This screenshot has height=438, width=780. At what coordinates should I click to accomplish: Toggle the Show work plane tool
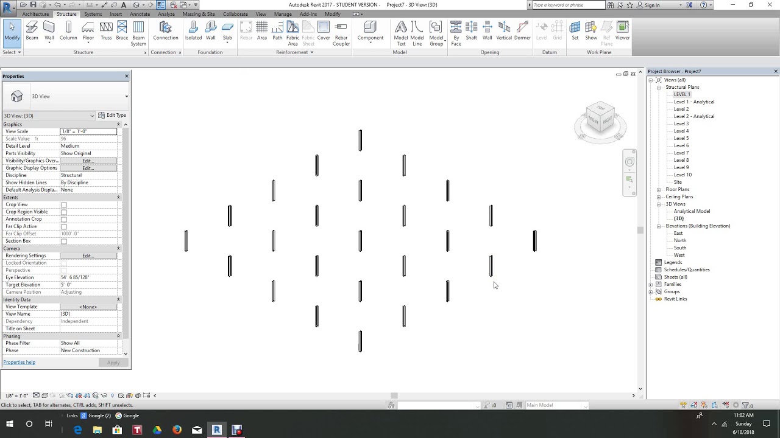tap(591, 32)
